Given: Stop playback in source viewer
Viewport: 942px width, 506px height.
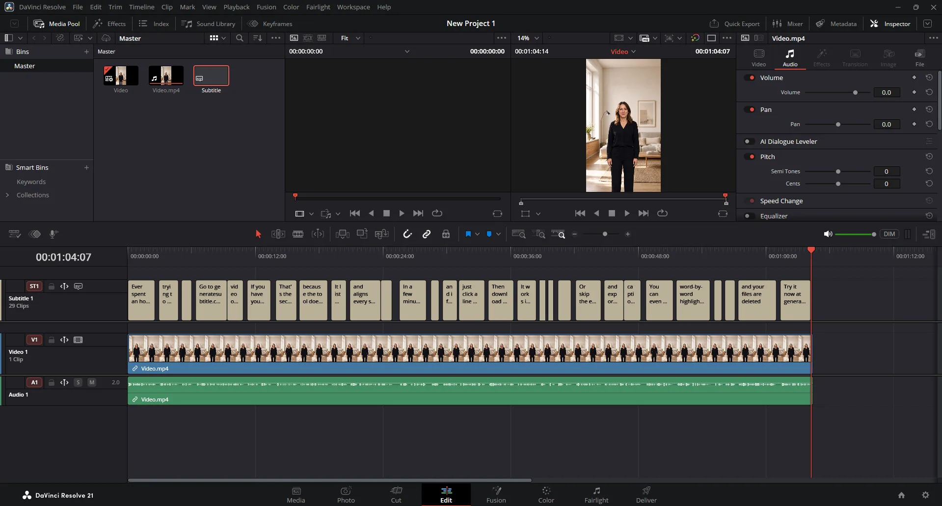Looking at the screenshot, I should point(386,213).
